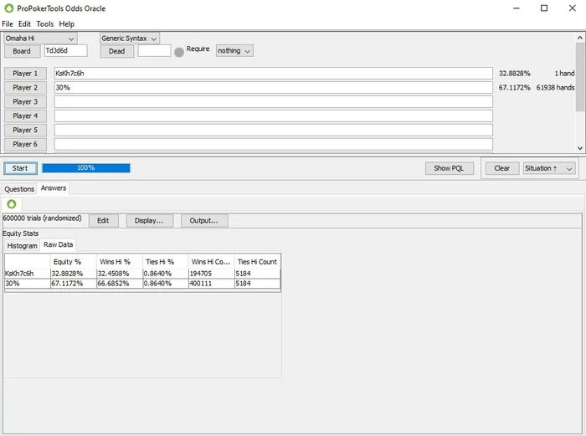Open the Omaha Hi game dropdown

(40, 38)
